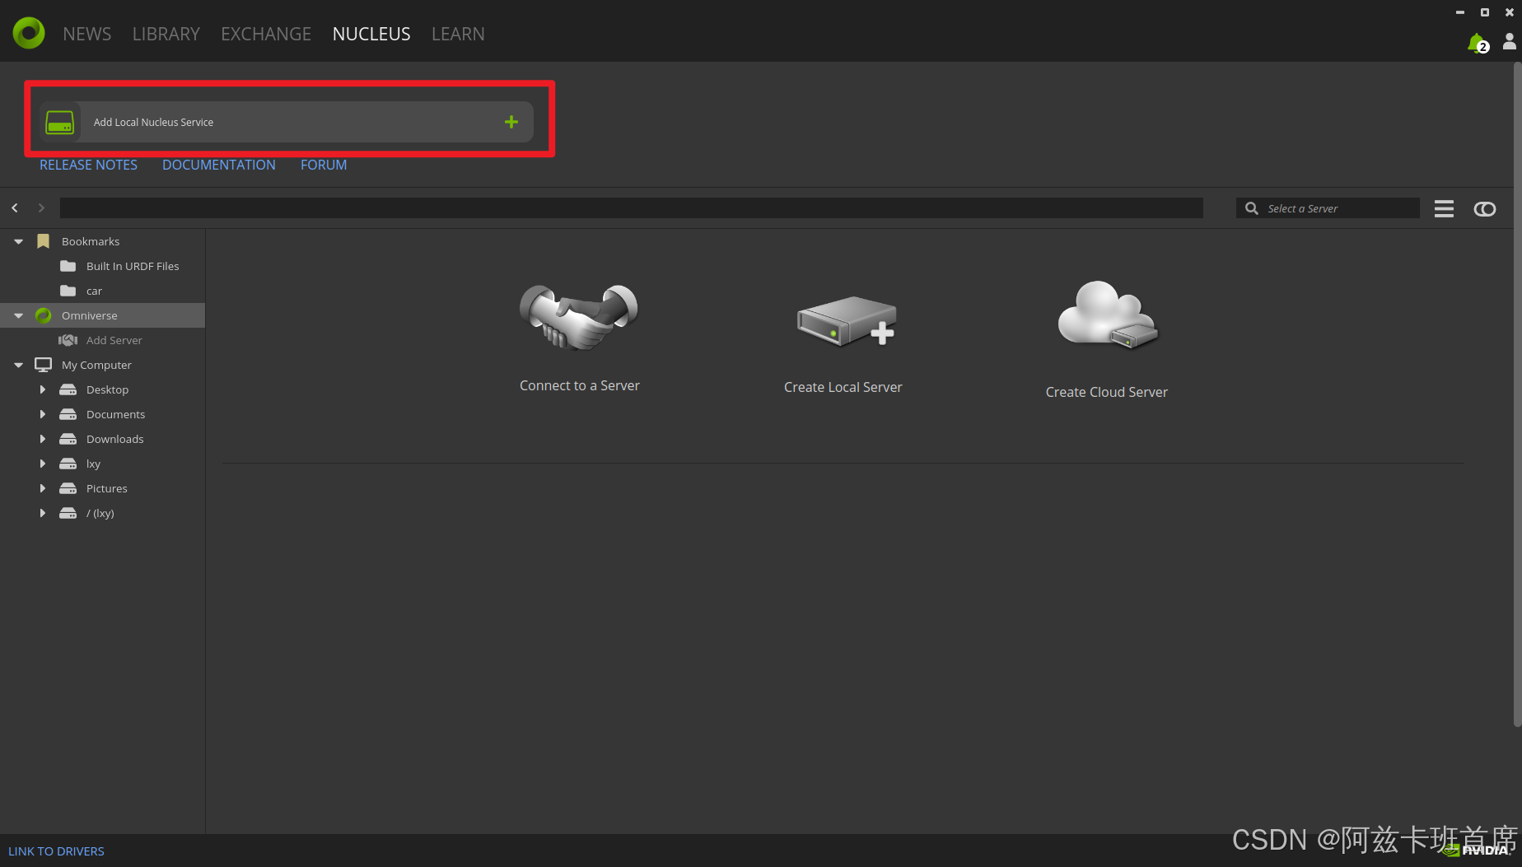Click the Add Local Nucleus Service label
1522x867 pixels.
(153, 122)
